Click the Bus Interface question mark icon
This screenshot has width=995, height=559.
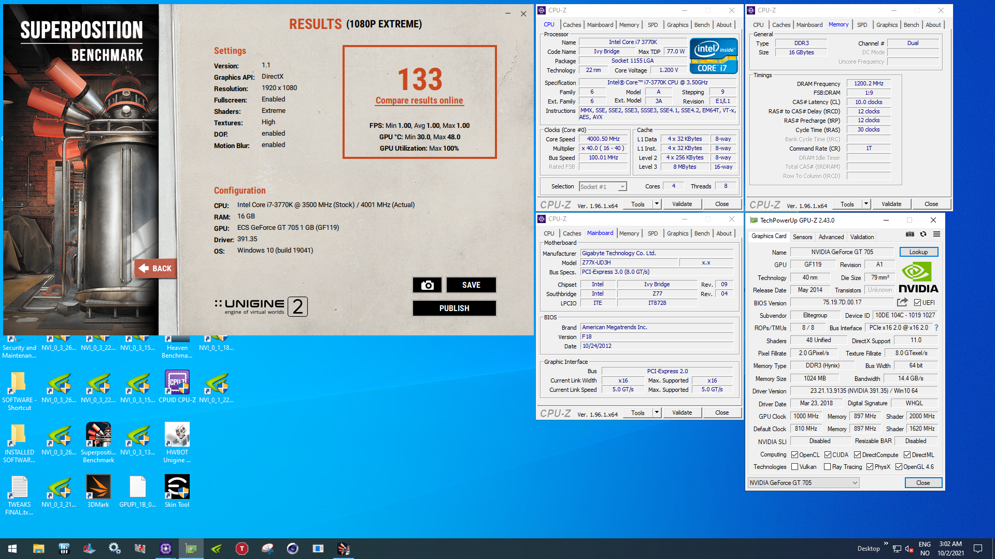(x=936, y=328)
